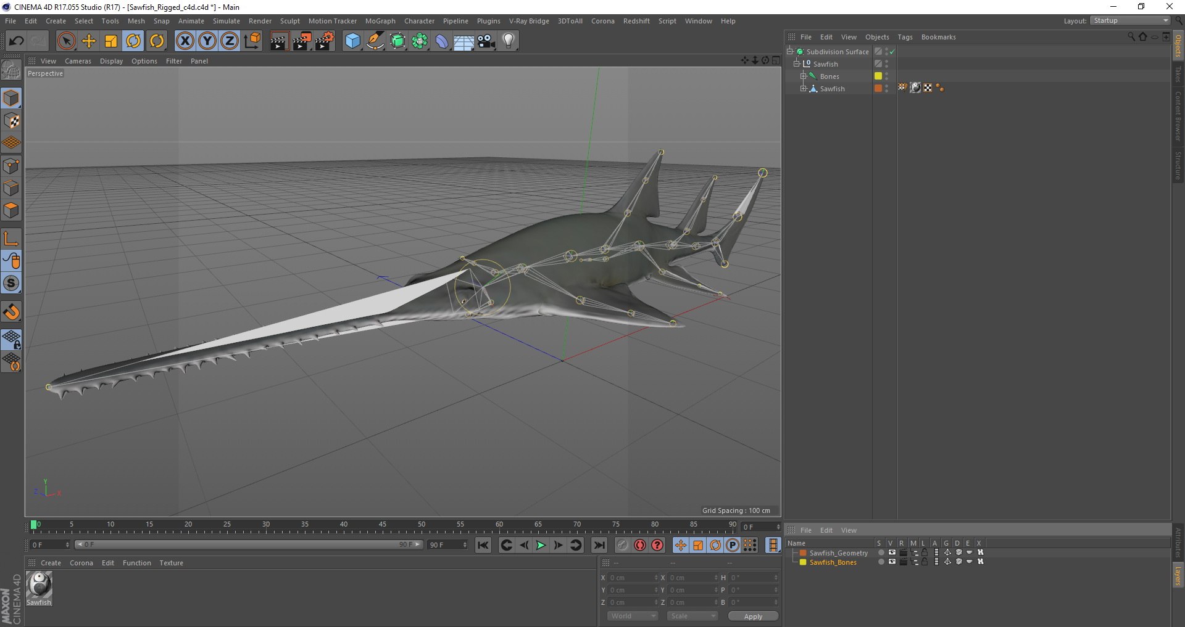Toggle visibility eye for Sawfish_Geometry layer
This screenshot has height=627, width=1185.
tap(892, 553)
